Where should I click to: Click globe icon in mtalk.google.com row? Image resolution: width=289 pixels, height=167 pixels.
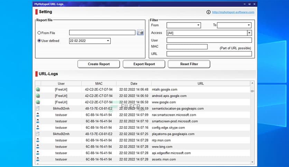click(x=38, y=89)
